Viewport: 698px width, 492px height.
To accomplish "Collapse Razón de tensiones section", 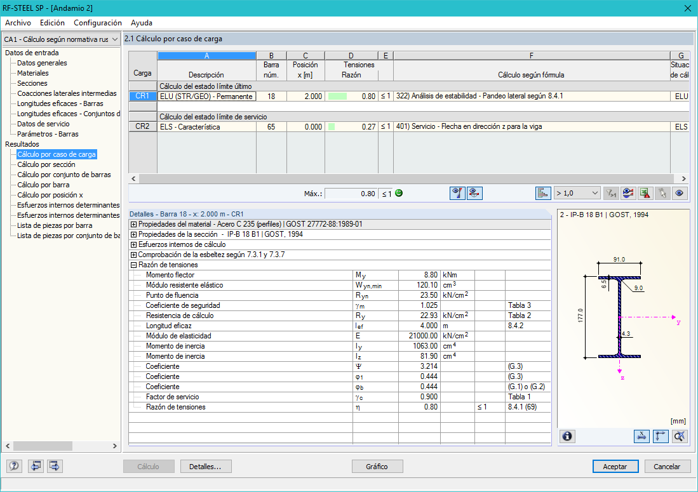I will click(133, 265).
